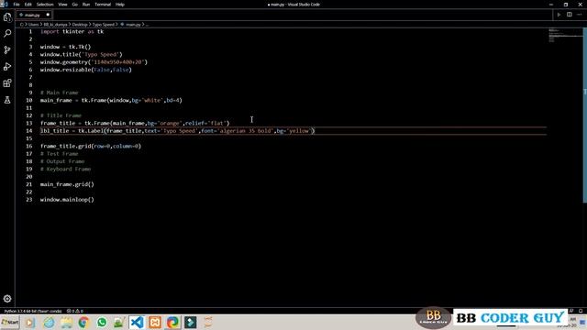Screen dimensions: 587x330
Task: Click line number 10 in gutter
Action: [29, 100]
